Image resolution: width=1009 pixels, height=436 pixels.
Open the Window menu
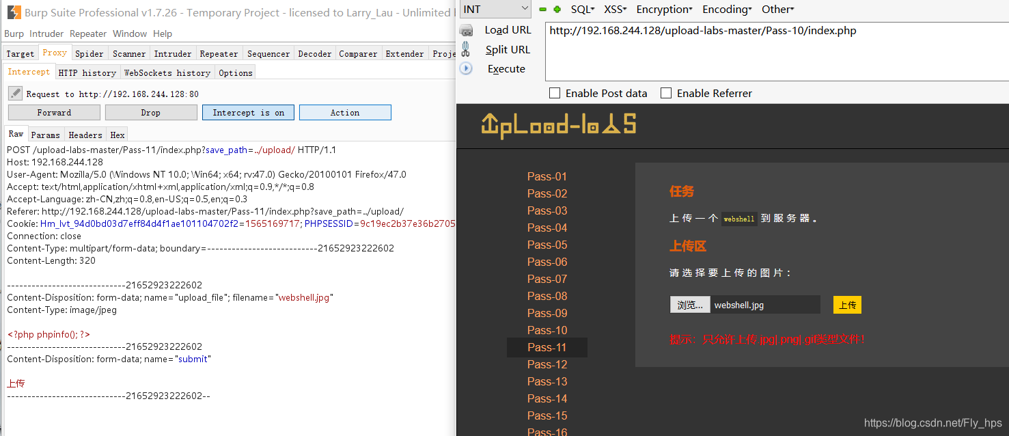tap(130, 33)
